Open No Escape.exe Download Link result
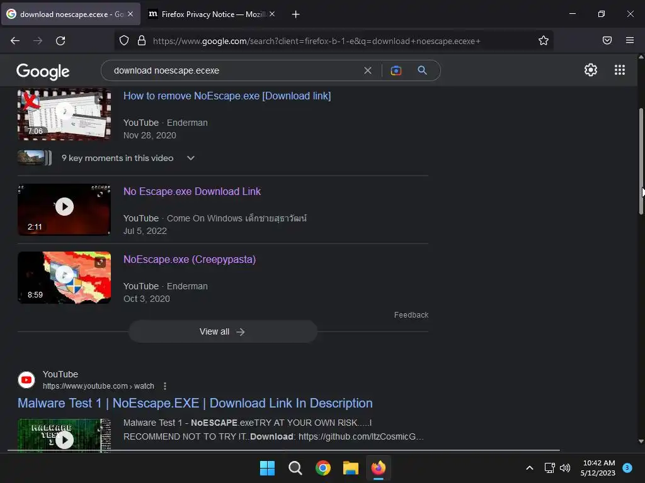The height and width of the screenshot is (483, 645). [x=192, y=191]
